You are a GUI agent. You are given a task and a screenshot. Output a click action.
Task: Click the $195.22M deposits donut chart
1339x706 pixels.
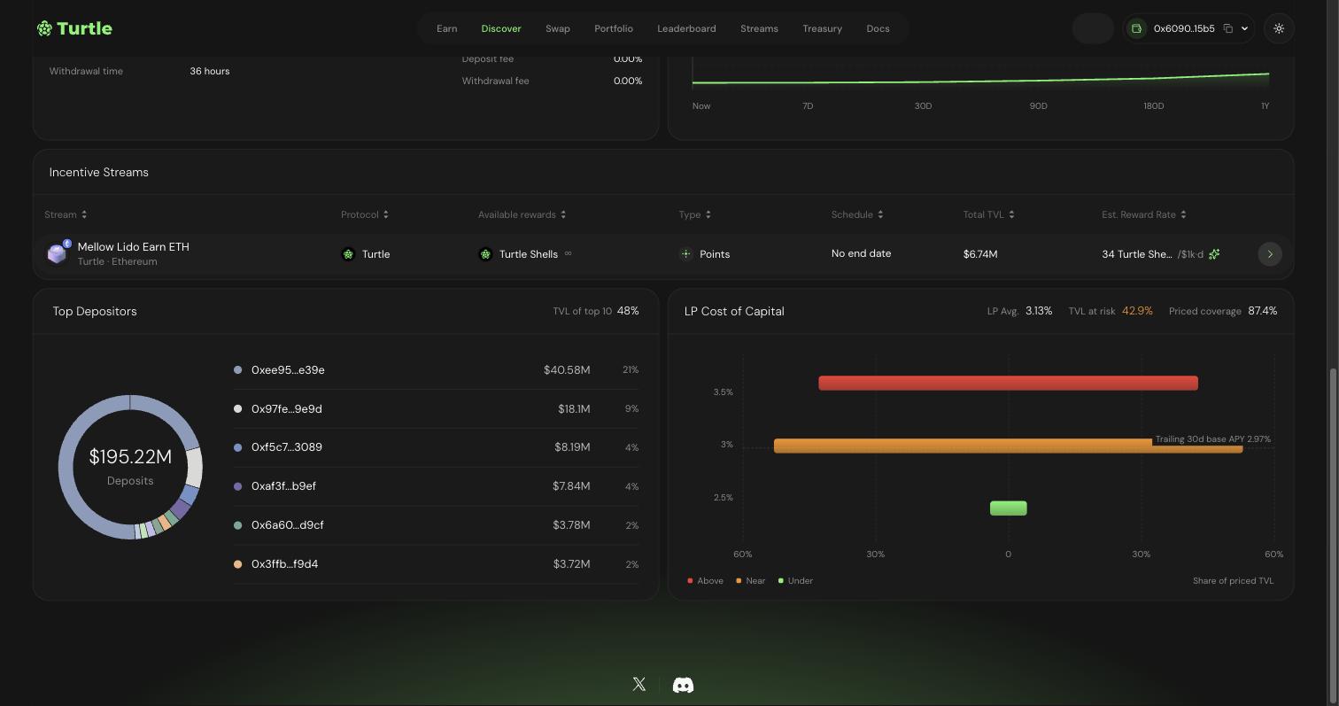pos(130,467)
